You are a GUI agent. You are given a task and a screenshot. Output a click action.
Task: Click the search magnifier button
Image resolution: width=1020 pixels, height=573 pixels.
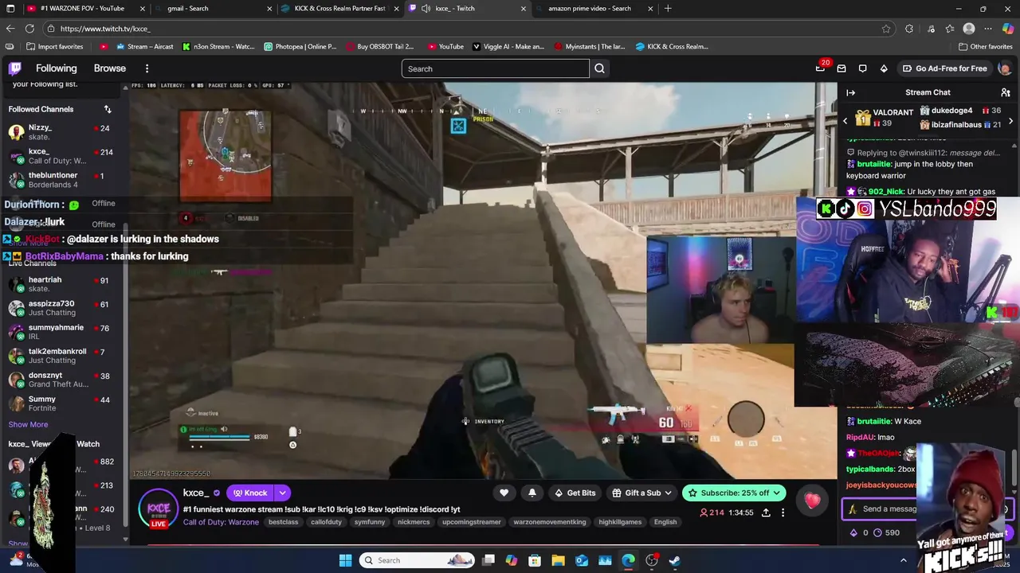pos(599,68)
